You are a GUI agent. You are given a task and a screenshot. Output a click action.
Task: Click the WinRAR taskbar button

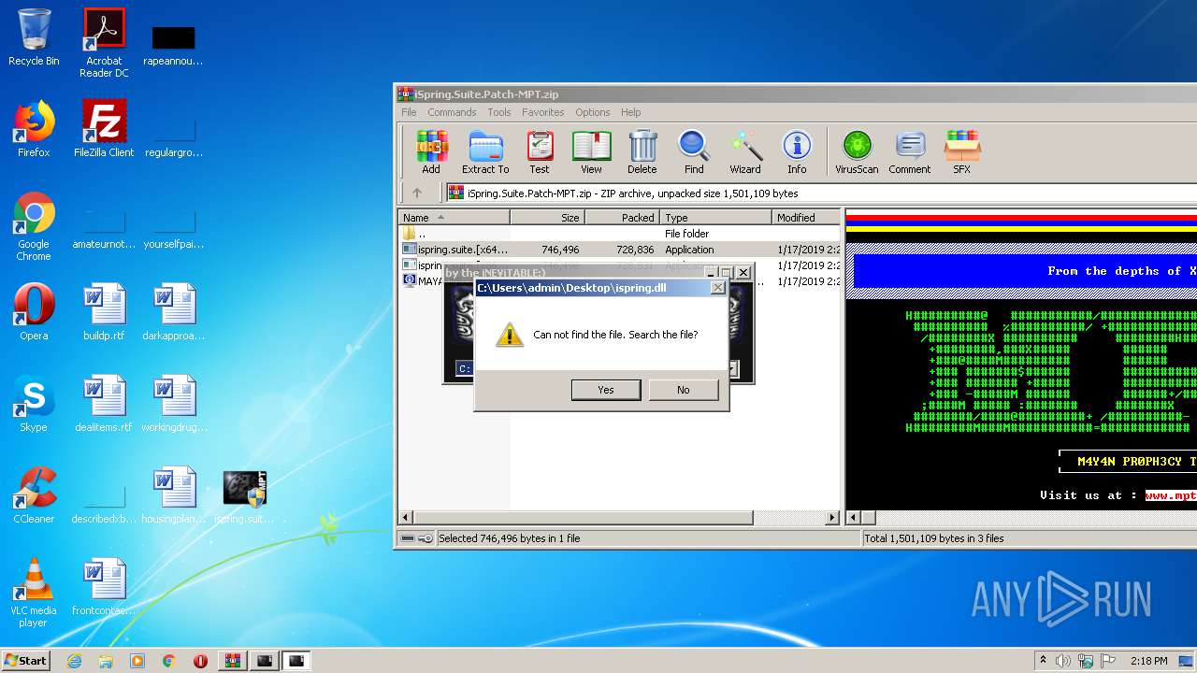click(x=233, y=661)
